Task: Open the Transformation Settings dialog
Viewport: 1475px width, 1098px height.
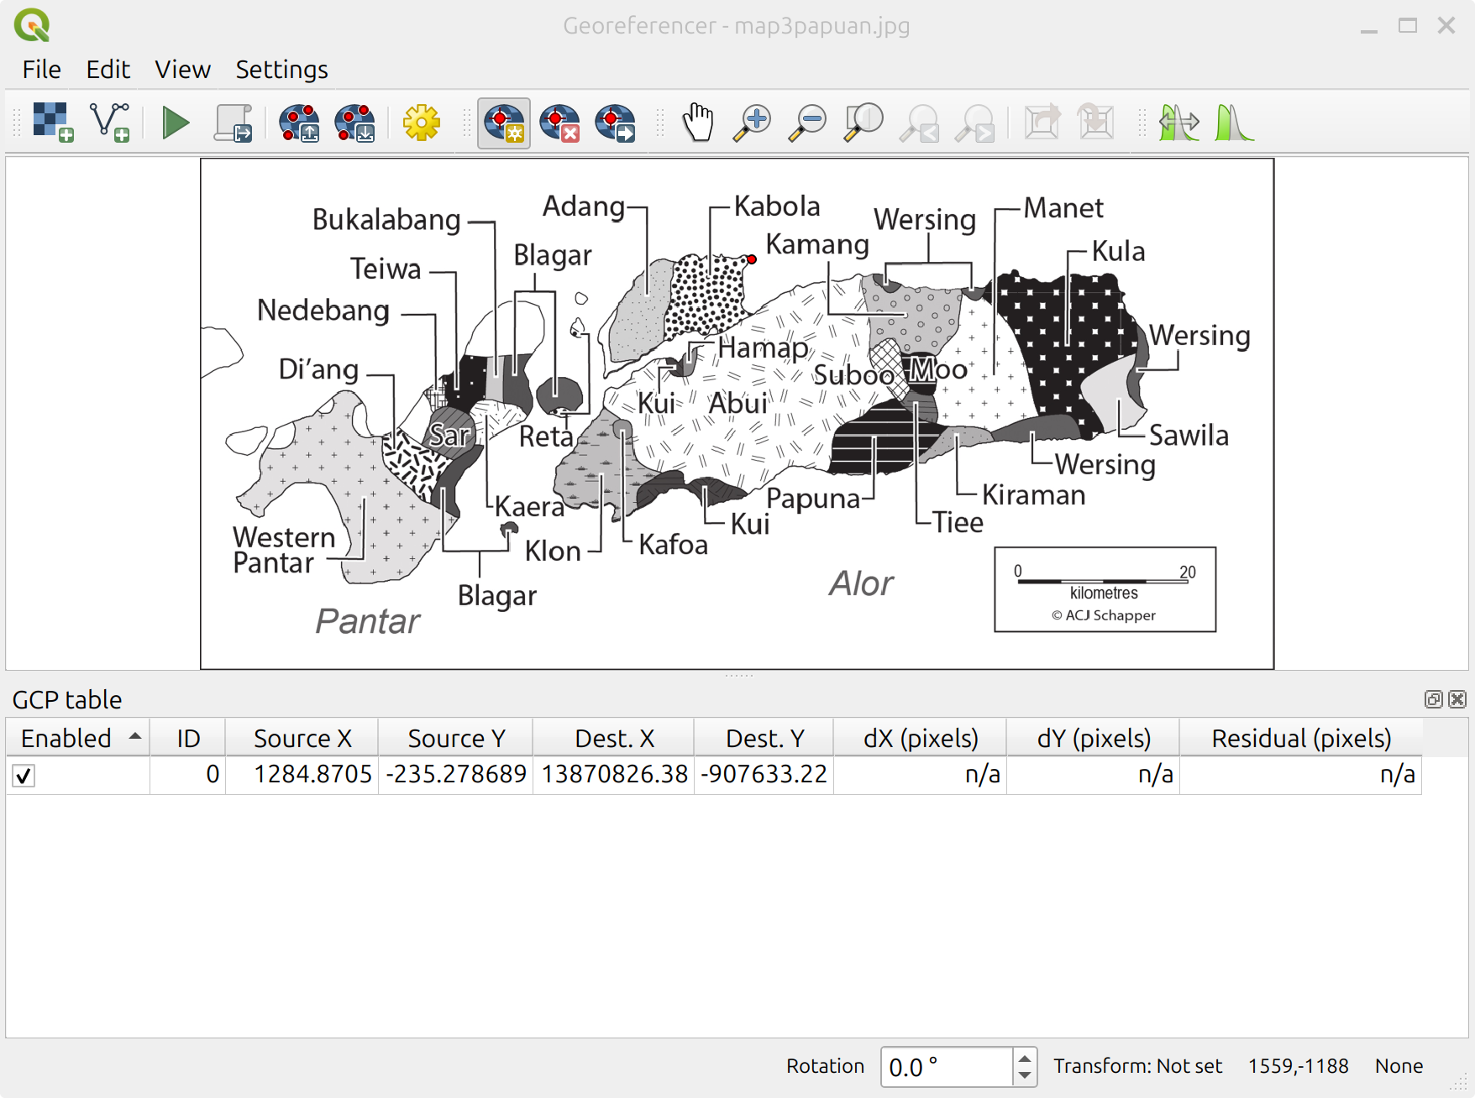Action: click(422, 122)
